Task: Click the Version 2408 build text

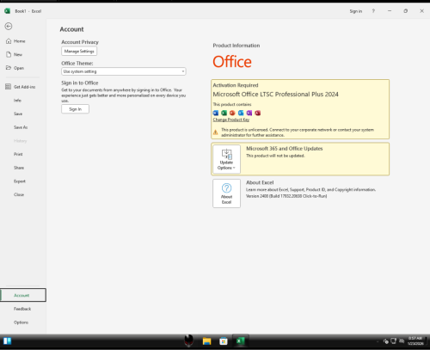Action: (286, 196)
